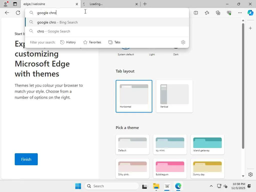The width and height of the screenshot is (256, 192).
Task: Filter search by Favorites
Action: tap(92, 42)
